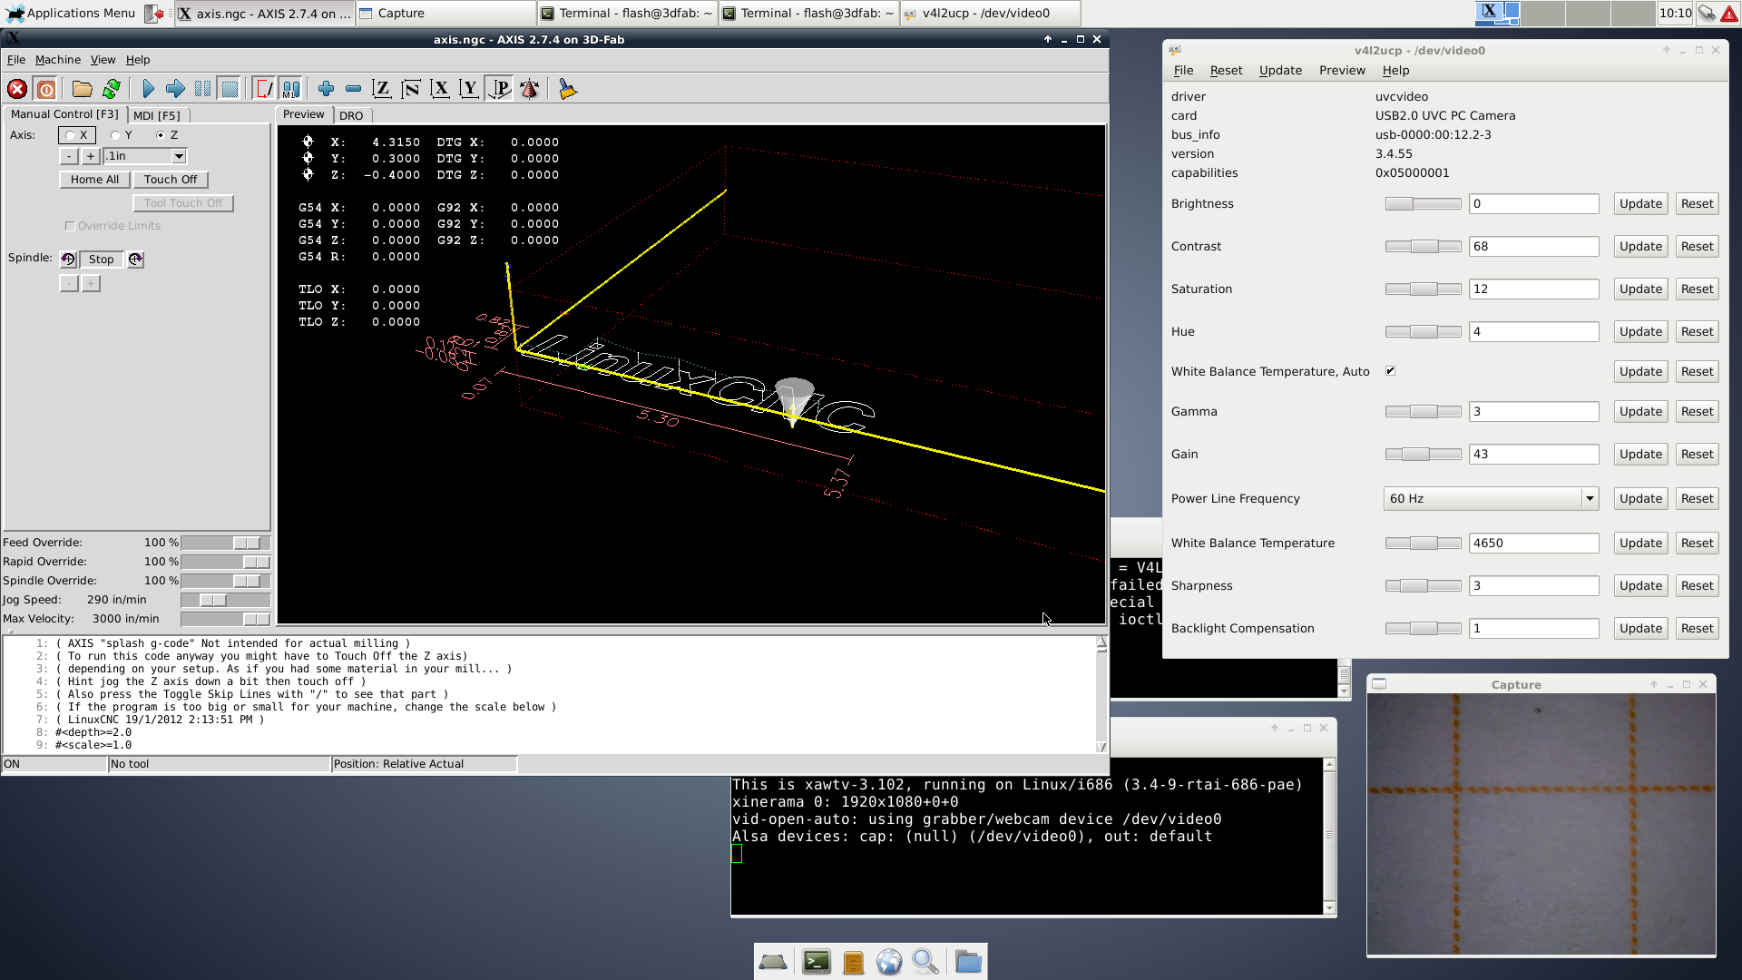Open the Preview menu in v4l2ucp

tap(1342, 71)
